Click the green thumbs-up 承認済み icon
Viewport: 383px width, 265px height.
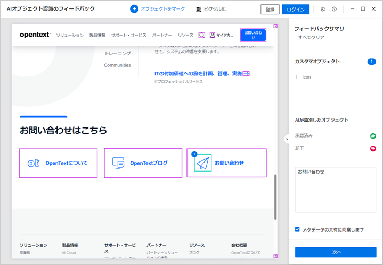(373, 136)
